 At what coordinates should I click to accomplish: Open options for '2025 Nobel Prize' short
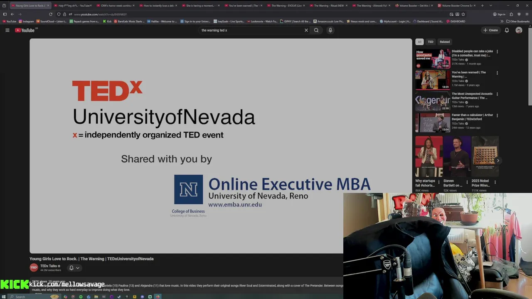(x=495, y=182)
